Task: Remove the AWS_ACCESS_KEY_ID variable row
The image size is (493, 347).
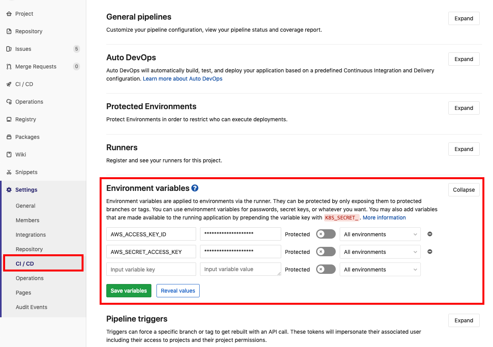Action: point(430,234)
